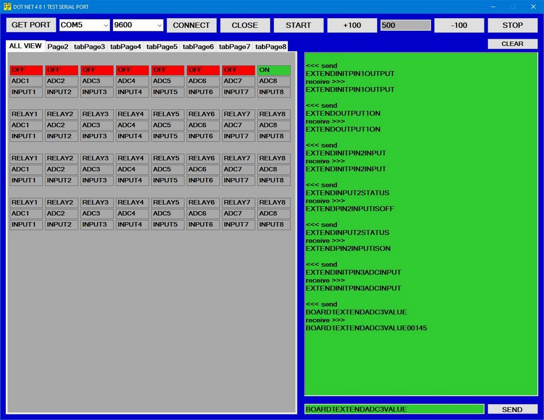Toggle the OFF switch above ADC4
Image resolution: width=544 pixels, height=420 pixels.
[132, 71]
